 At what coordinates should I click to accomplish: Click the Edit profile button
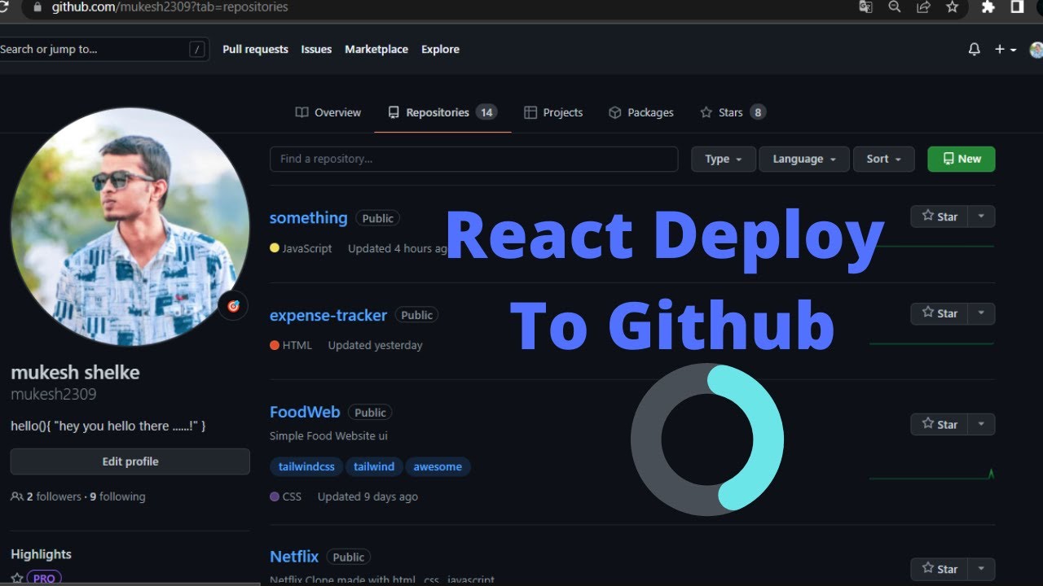click(130, 461)
